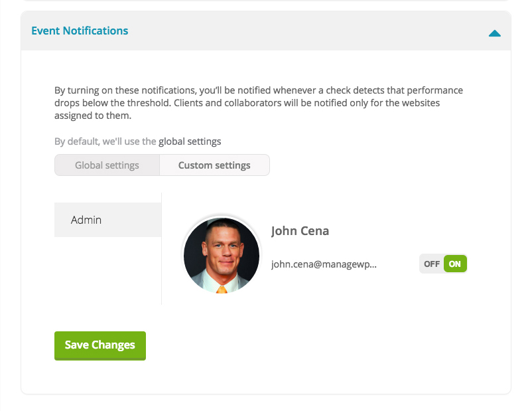Click blank sidebar space below Admin
This screenshot has width=530, height=411.
[x=107, y=272]
